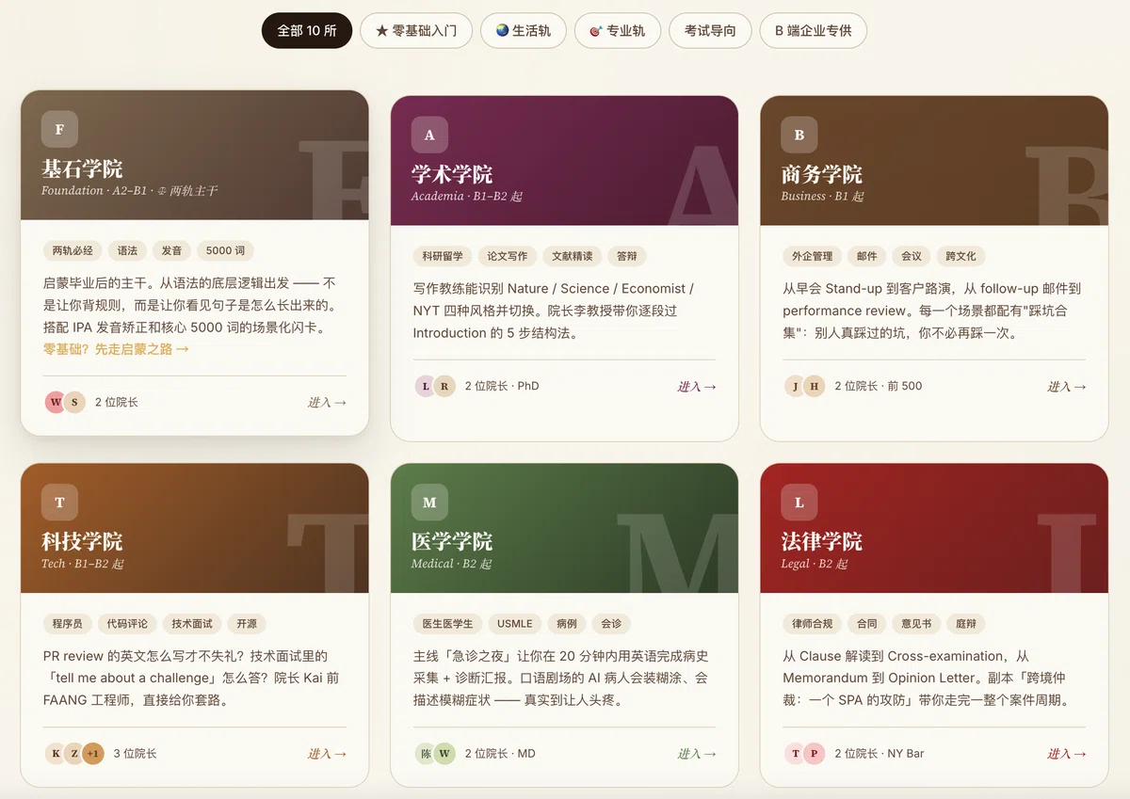Click 进入 on 科技学院 card
1130x799 pixels.
[x=327, y=754]
